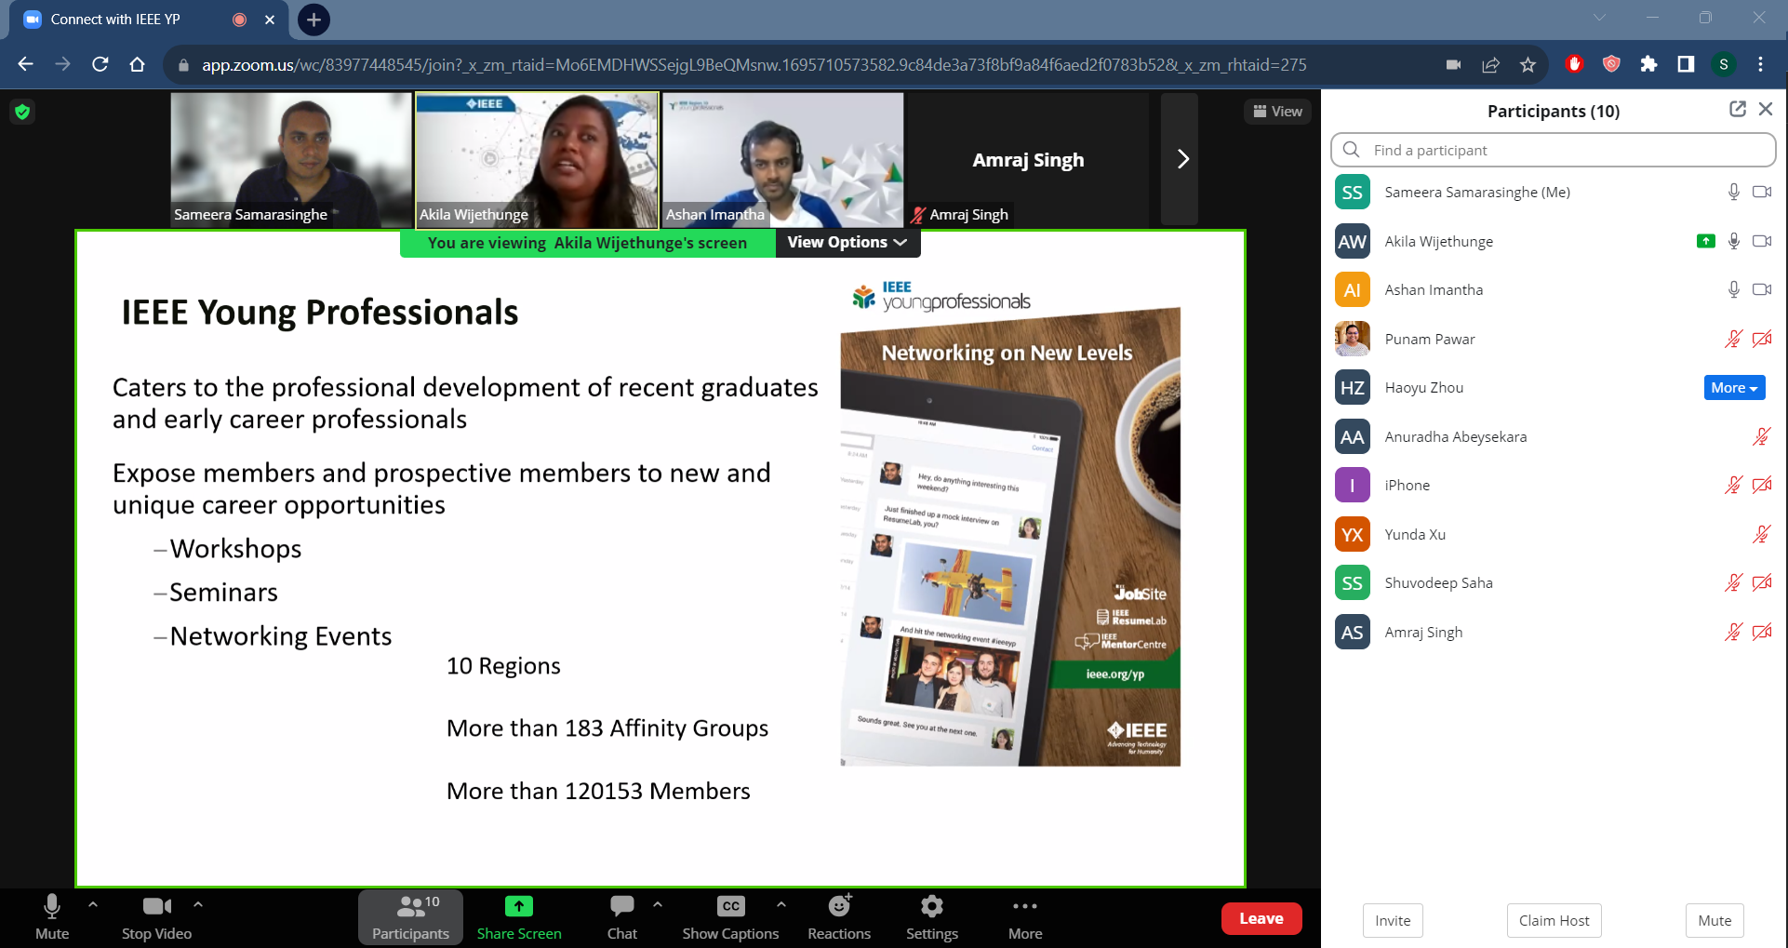Click Punam Pawar's muted microphone icon
Image resolution: width=1788 pixels, height=948 pixels.
1733,339
